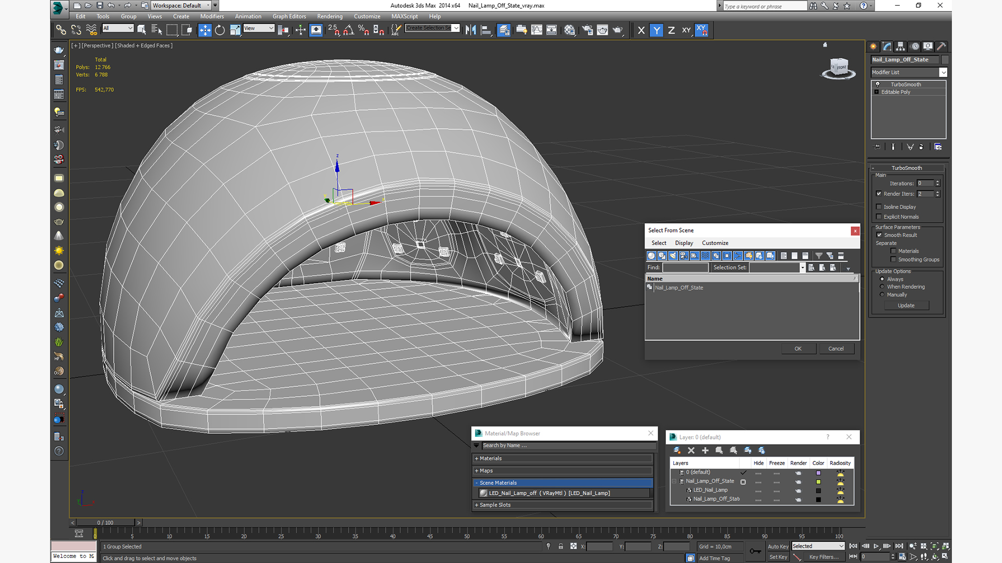Enable the Isoline Display checkbox
The height and width of the screenshot is (563, 1002).
coord(879,207)
